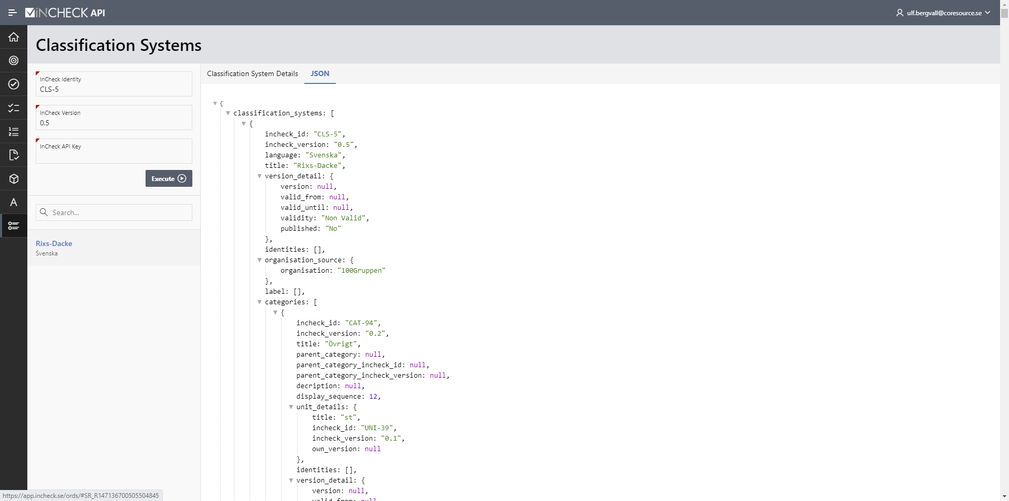Open the 3D cube sidebar icon
Screen dimensions: 1009x501
point(14,179)
